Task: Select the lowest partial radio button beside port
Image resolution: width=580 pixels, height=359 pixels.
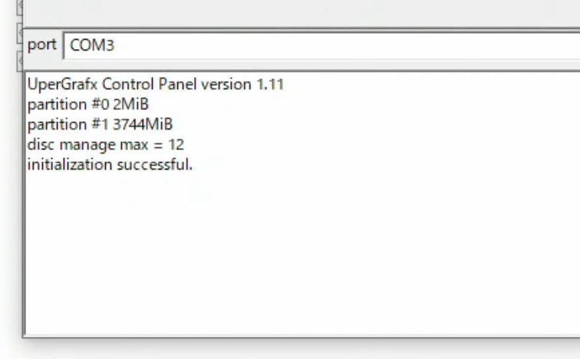Action: click(x=20, y=60)
